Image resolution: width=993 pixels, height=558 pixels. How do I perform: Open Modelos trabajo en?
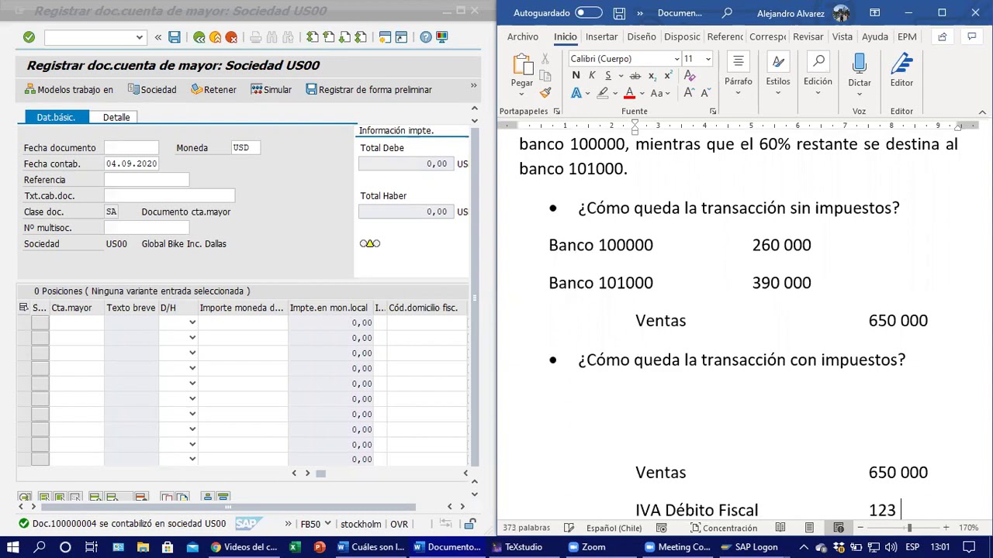pyautogui.click(x=68, y=90)
